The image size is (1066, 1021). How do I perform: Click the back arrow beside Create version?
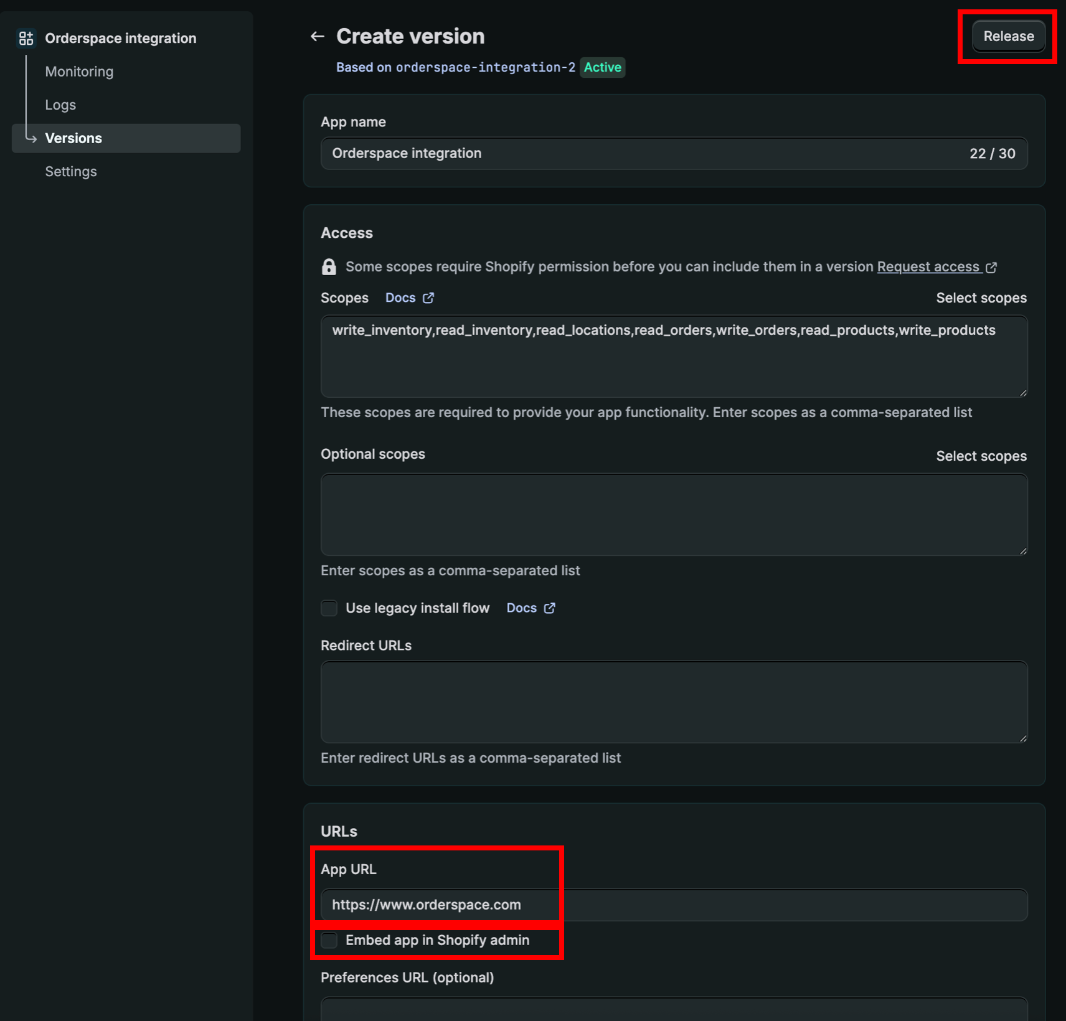pyautogui.click(x=318, y=37)
